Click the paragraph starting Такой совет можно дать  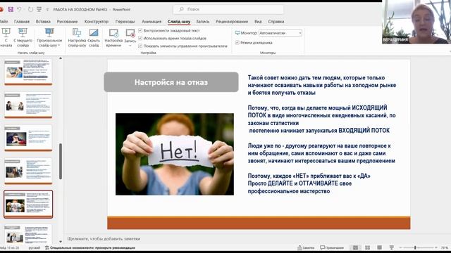tap(322, 85)
